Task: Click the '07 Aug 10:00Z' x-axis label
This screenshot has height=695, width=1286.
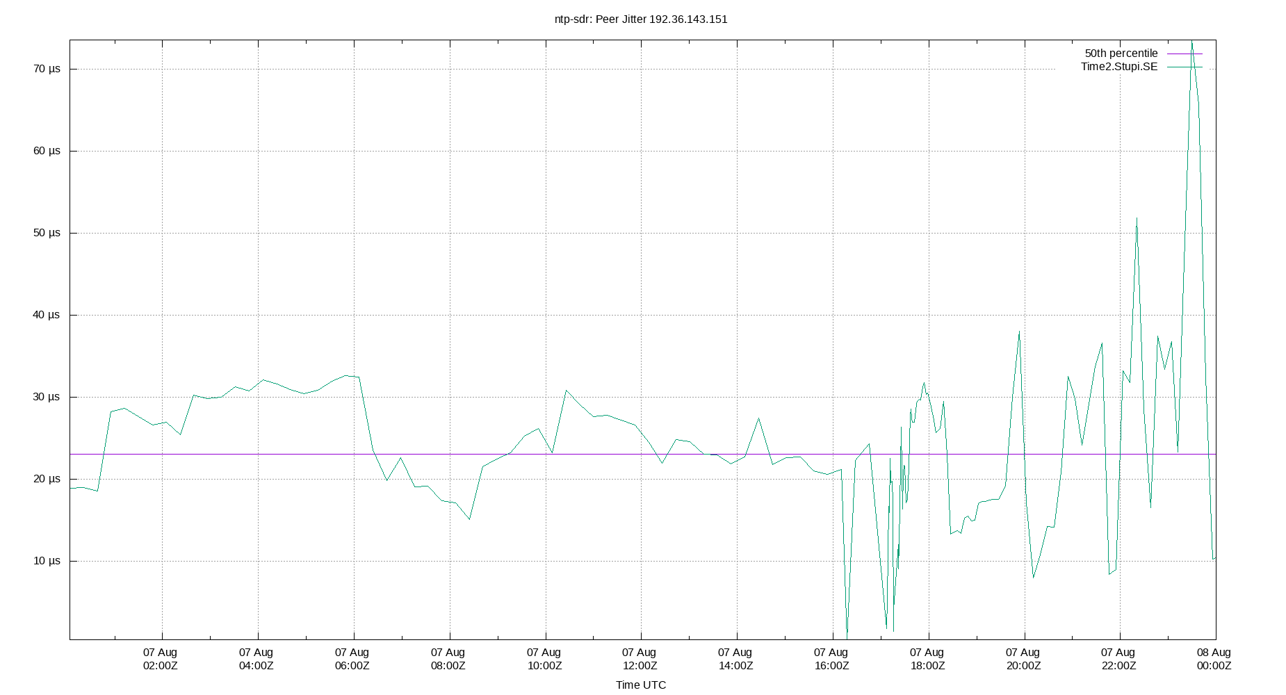Action: click(x=544, y=659)
